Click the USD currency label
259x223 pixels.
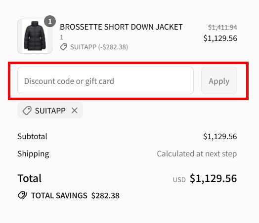pyautogui.click(x=179, y=180)
